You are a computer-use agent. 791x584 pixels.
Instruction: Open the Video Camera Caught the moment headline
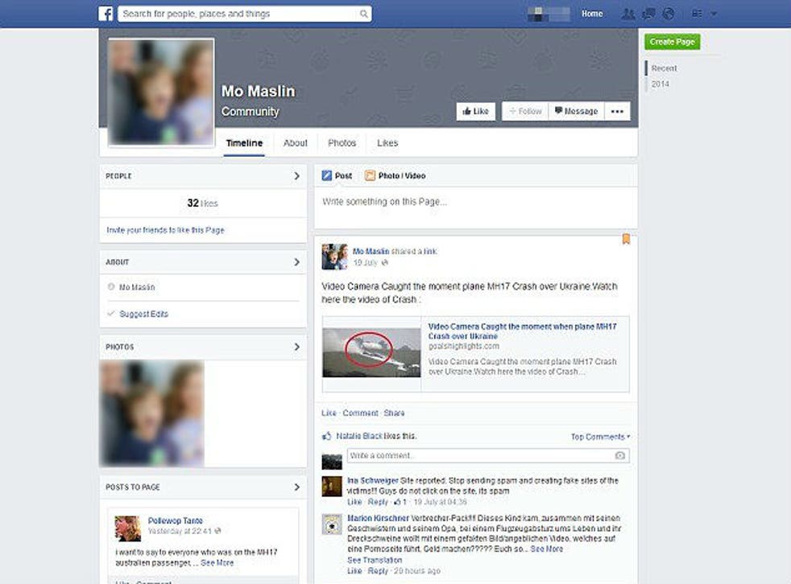point(522,331)
